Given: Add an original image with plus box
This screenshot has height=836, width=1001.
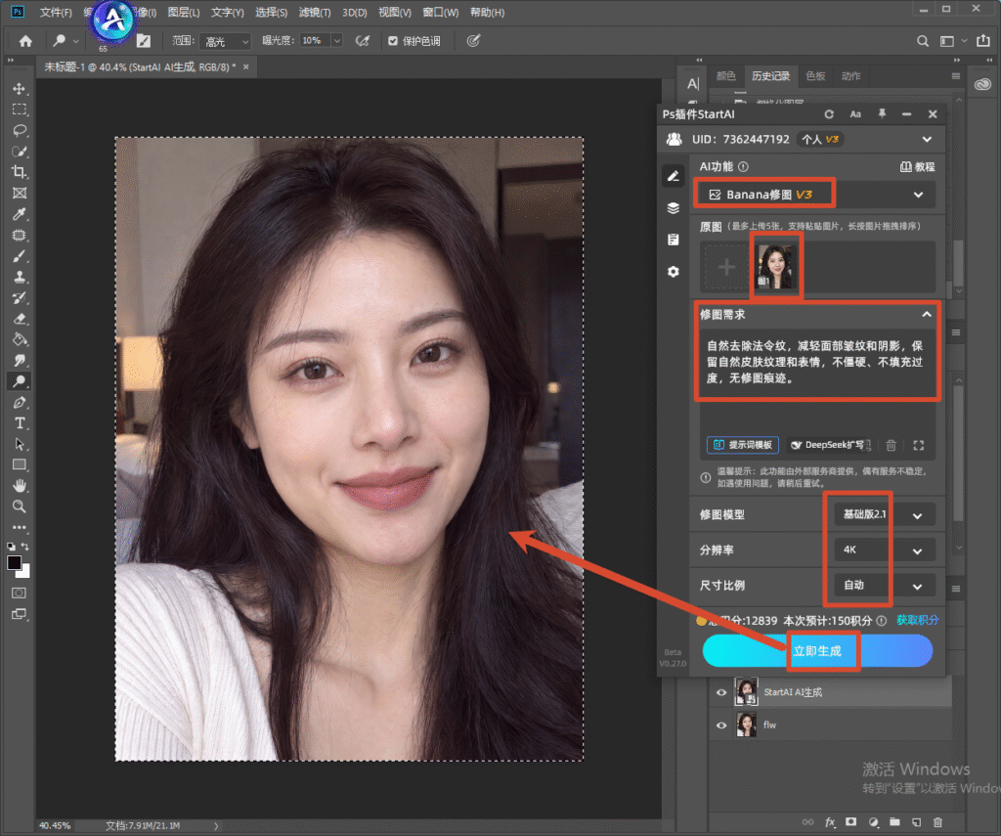Looking at the screenshot, I should pos(726,267).
